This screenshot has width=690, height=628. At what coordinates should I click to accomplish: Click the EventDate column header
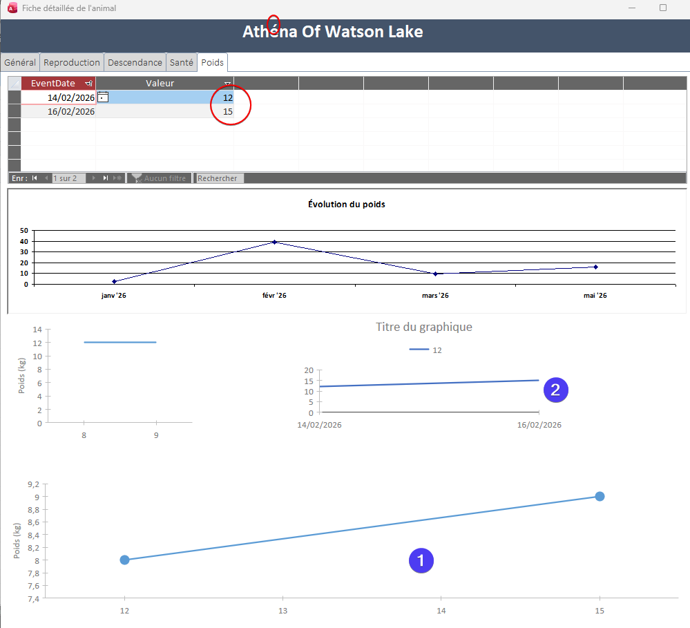58,83
